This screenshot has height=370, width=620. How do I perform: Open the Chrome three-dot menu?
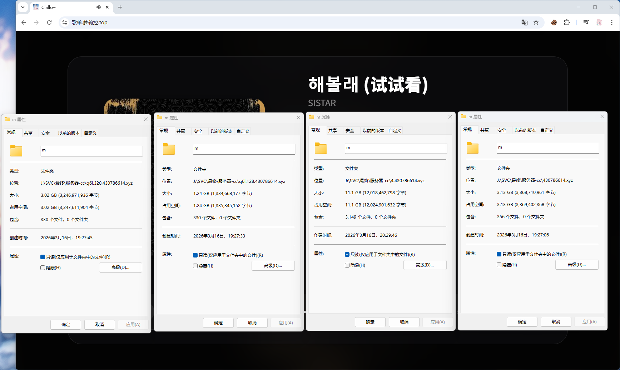click(612, 22)
